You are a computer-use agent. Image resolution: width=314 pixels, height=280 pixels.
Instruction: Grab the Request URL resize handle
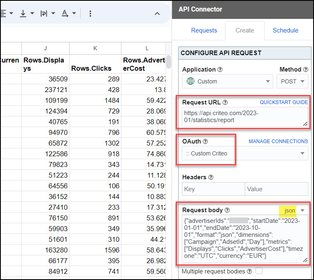tap(305, 124)
